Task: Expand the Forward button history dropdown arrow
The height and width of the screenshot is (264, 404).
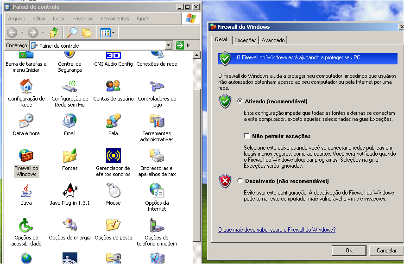Action: [43, 33]
